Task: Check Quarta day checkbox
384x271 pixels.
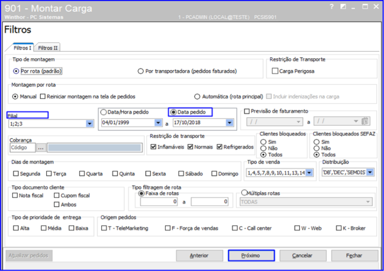Action: point(82,174)
